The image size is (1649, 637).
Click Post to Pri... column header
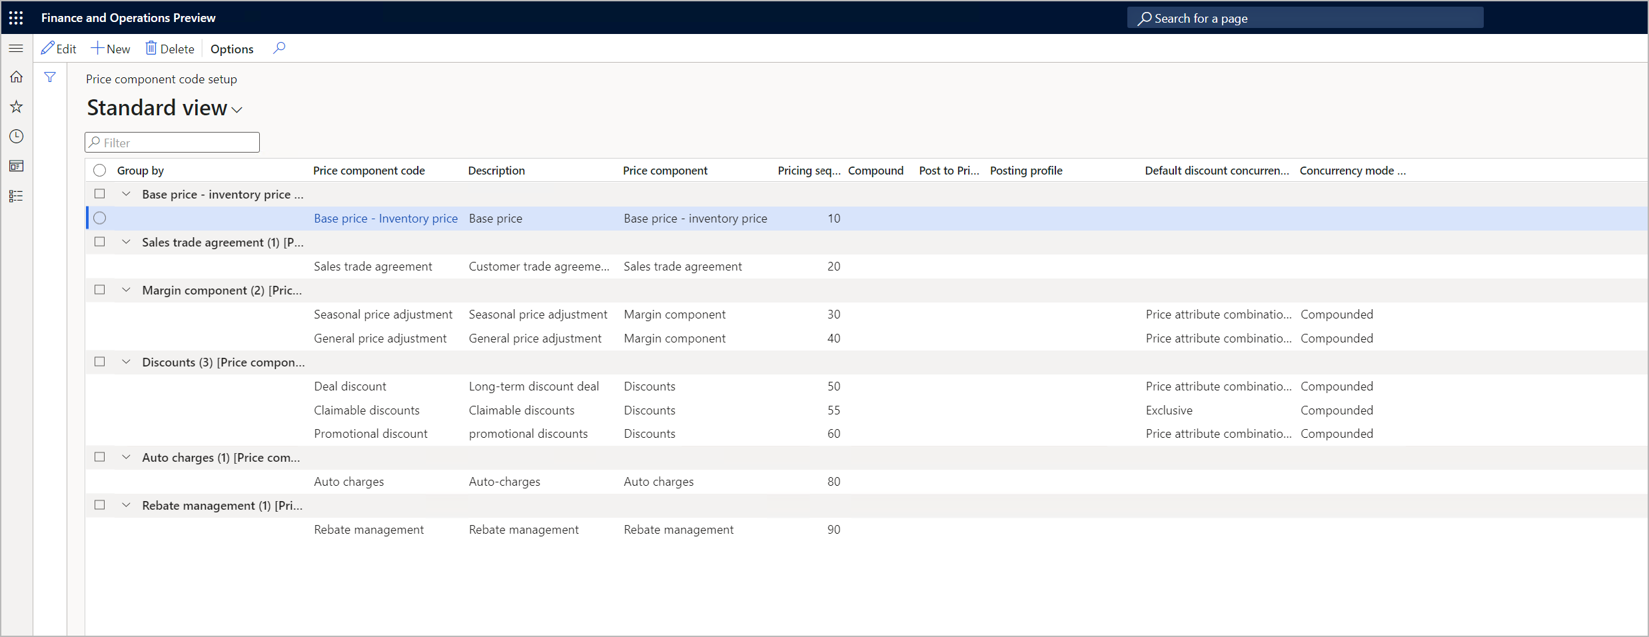pyautogui.click(x=949, y=171)
